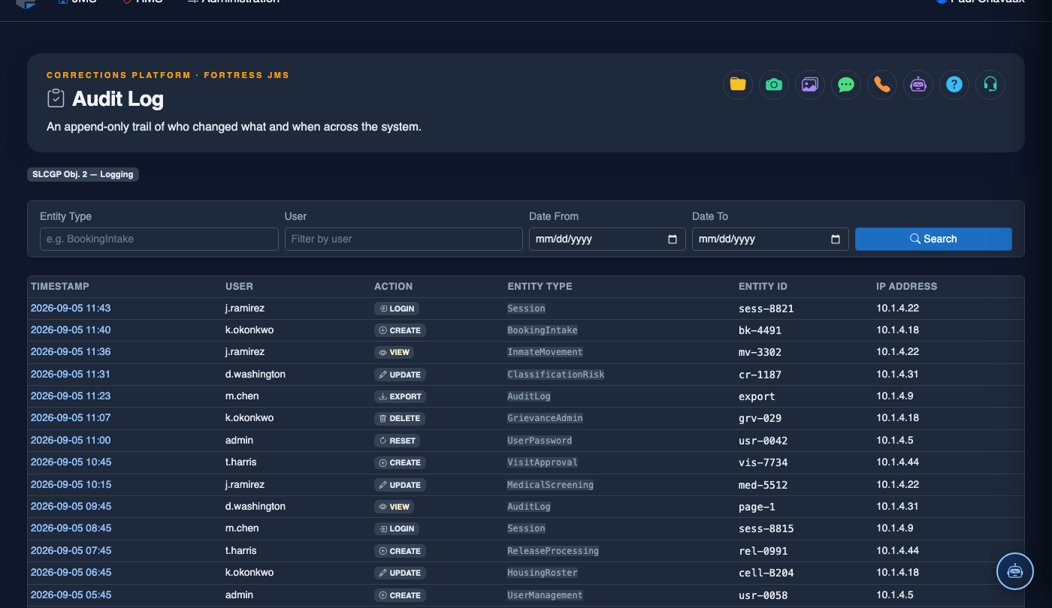Click the ENTITY TYPE column header
The height and width of the screenshot is (608, 1052).
click(x=540, y=286)
